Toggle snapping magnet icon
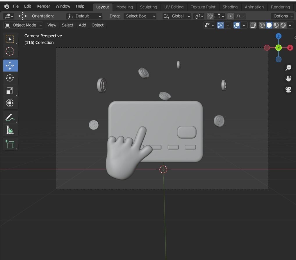The height and width of the screenshot is (260, 296). click(x=210, y=16)
